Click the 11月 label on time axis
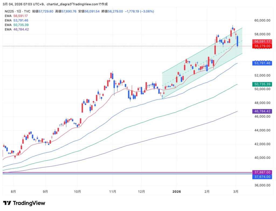Image resolution: width=276 pixels, height=211 pixels. click(113, 192)
